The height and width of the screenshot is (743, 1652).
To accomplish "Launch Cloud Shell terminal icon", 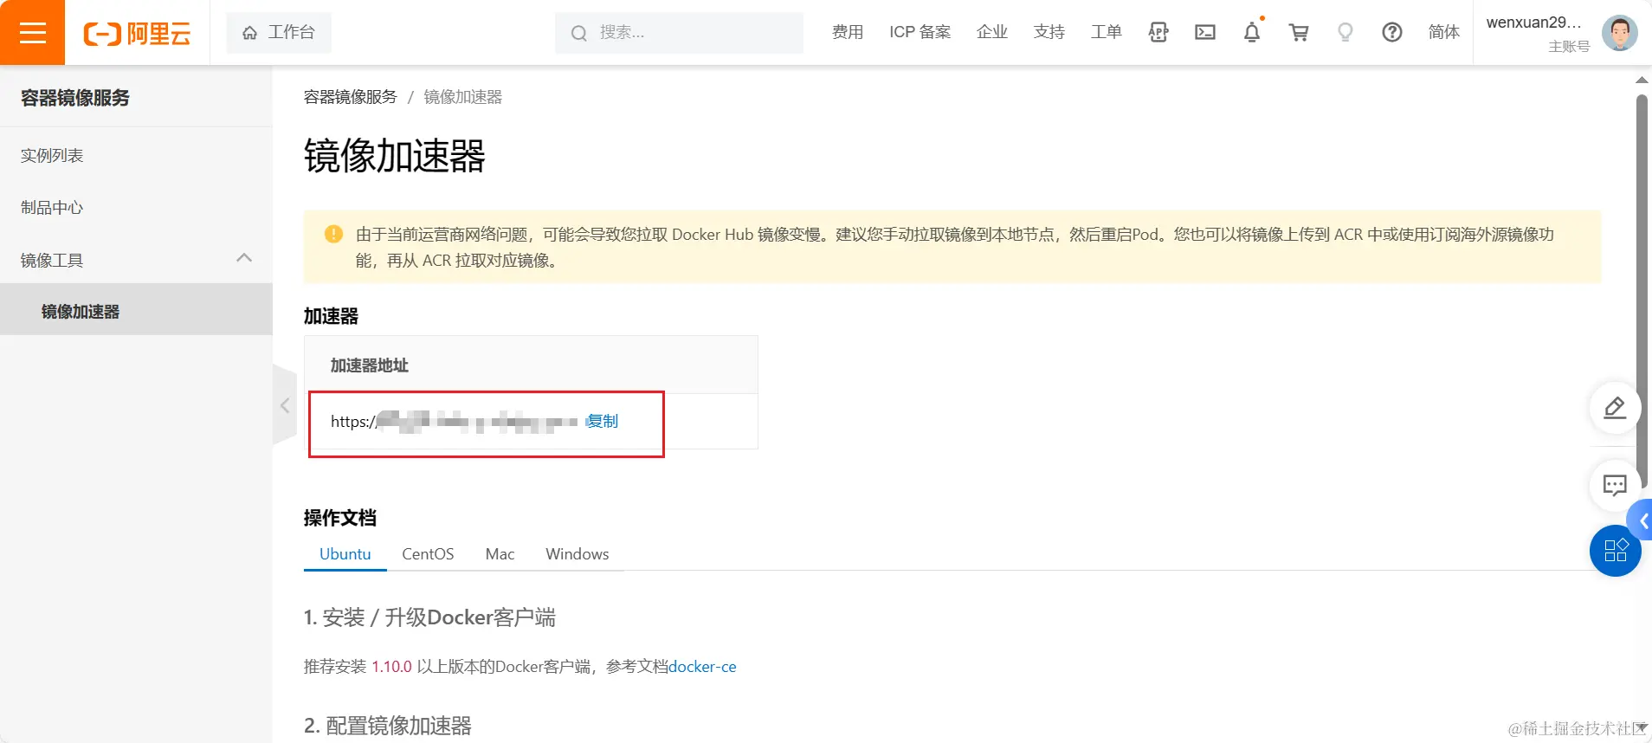I will coord(1205,32).
